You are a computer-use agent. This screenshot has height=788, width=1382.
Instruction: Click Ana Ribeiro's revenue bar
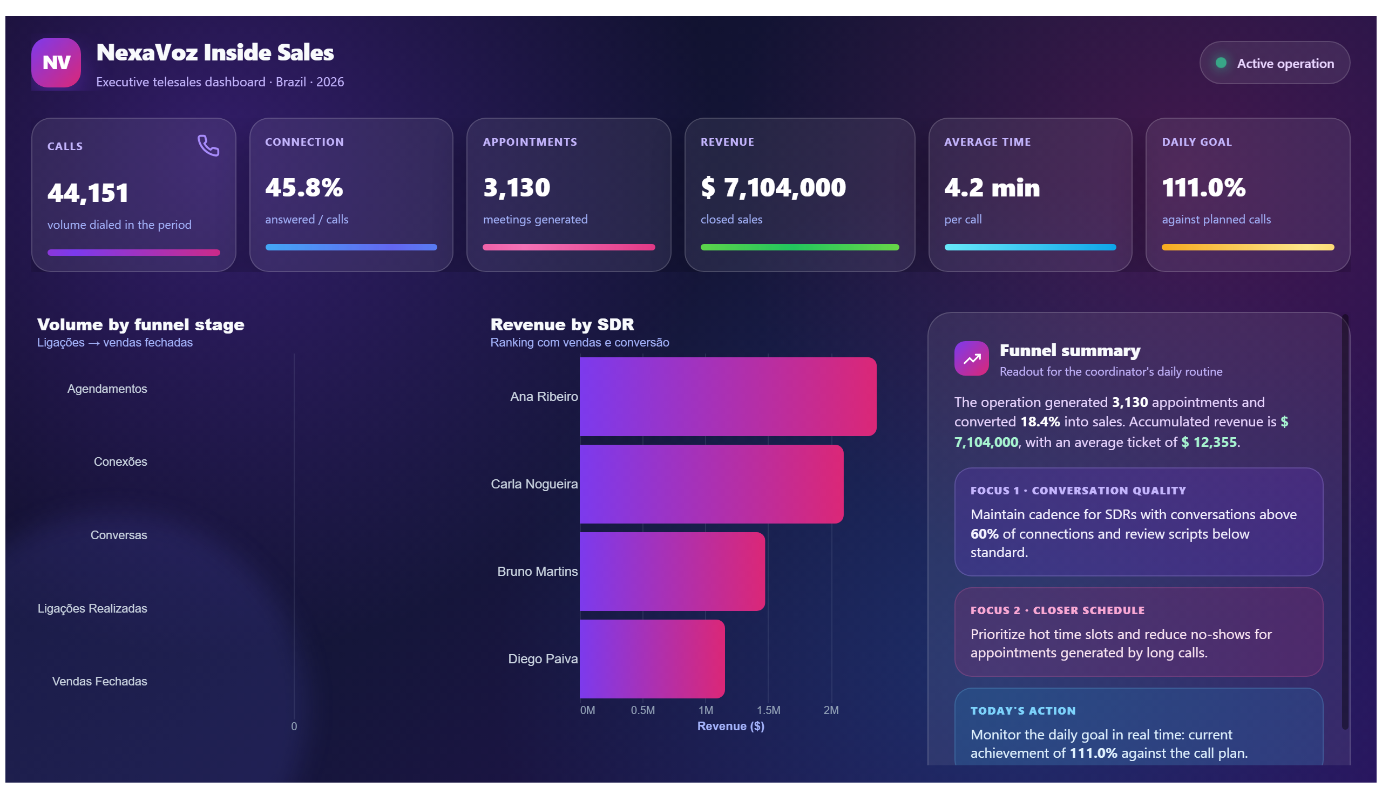(728, 397)
